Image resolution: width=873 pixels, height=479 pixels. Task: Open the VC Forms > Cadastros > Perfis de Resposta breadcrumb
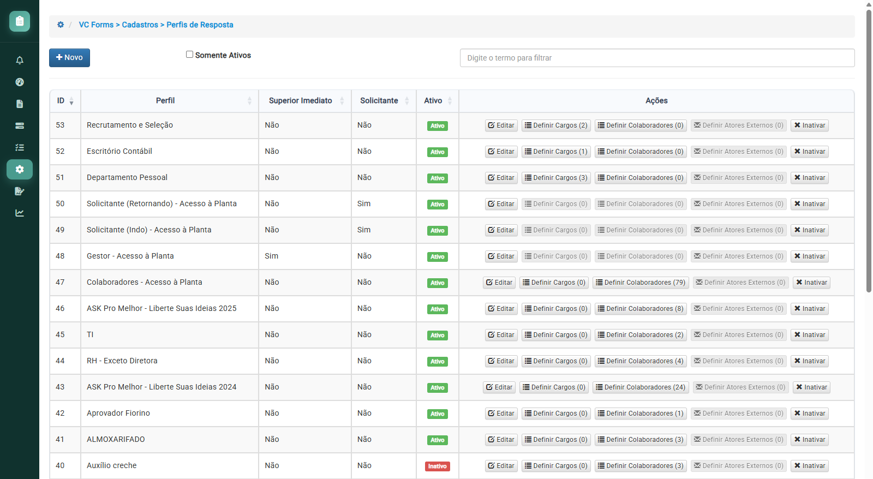click(156, 25)
